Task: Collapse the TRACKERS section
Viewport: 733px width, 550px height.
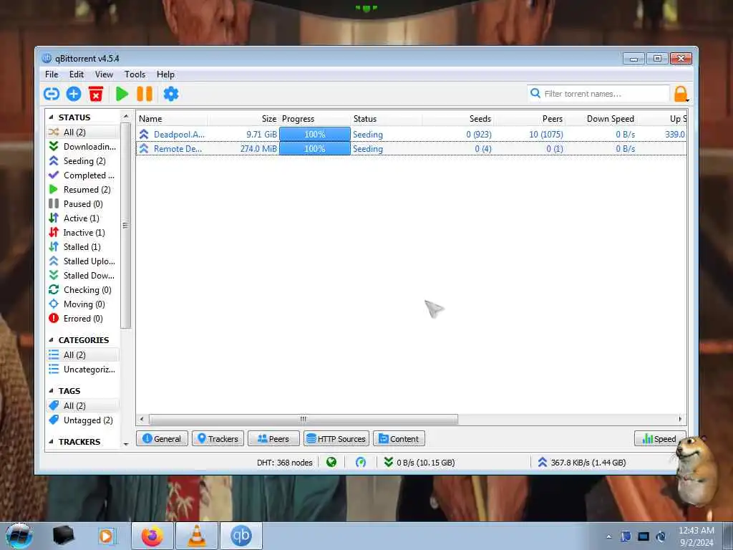Action: pyautogui.click(x=51, y=441)
